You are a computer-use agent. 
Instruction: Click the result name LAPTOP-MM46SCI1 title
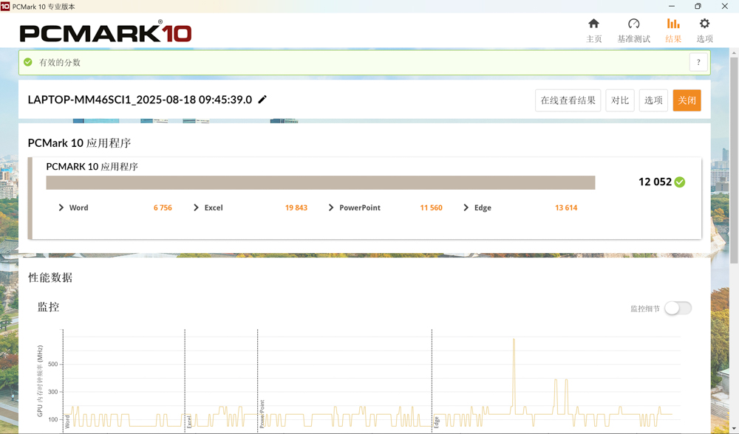pos(140,100)
